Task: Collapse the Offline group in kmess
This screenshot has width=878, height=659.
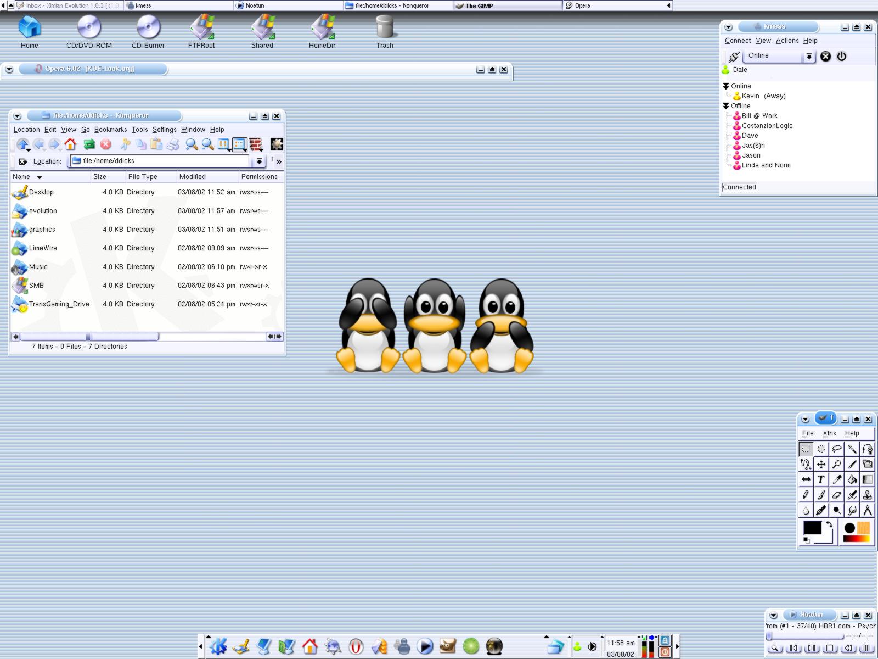Action: coord(726,106)
